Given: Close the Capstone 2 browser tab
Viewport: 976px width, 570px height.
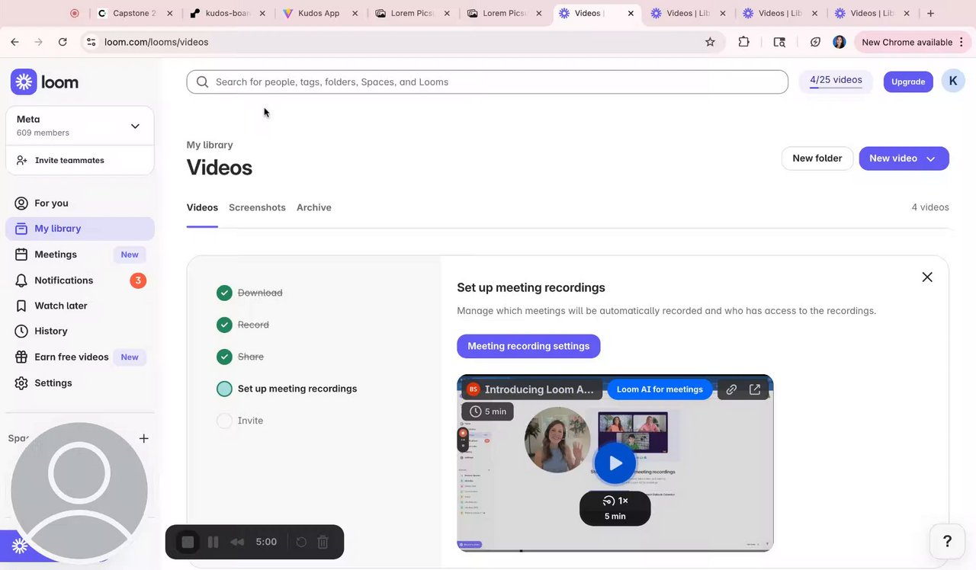Looking at the screenshot, I should [169, 13].
